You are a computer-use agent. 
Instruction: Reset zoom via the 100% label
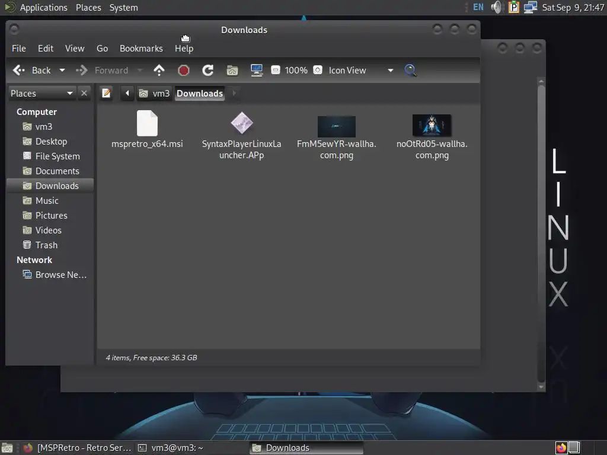(x=296, y=70)
